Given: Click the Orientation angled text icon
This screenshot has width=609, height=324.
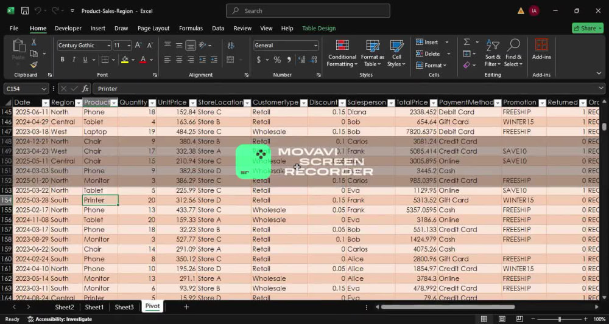Looking at the screenshot, I should click(202, 46).
